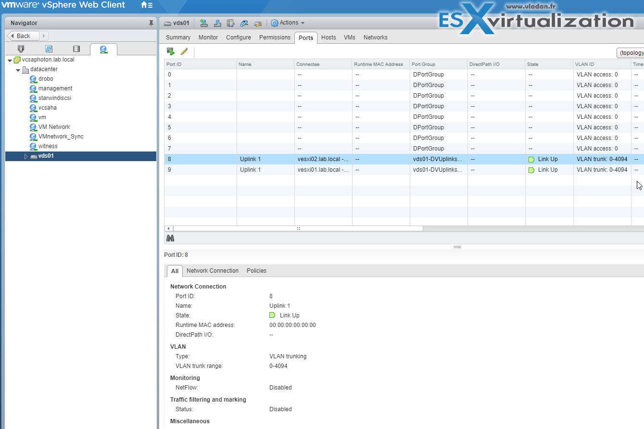Click the Back button in Navigator
Viewport: 644px width, 429px height.
pyautogui.click(x=23, y=36)
